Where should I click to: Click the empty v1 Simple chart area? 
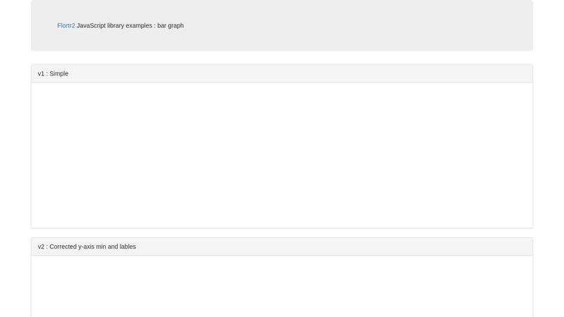[282, 155]
